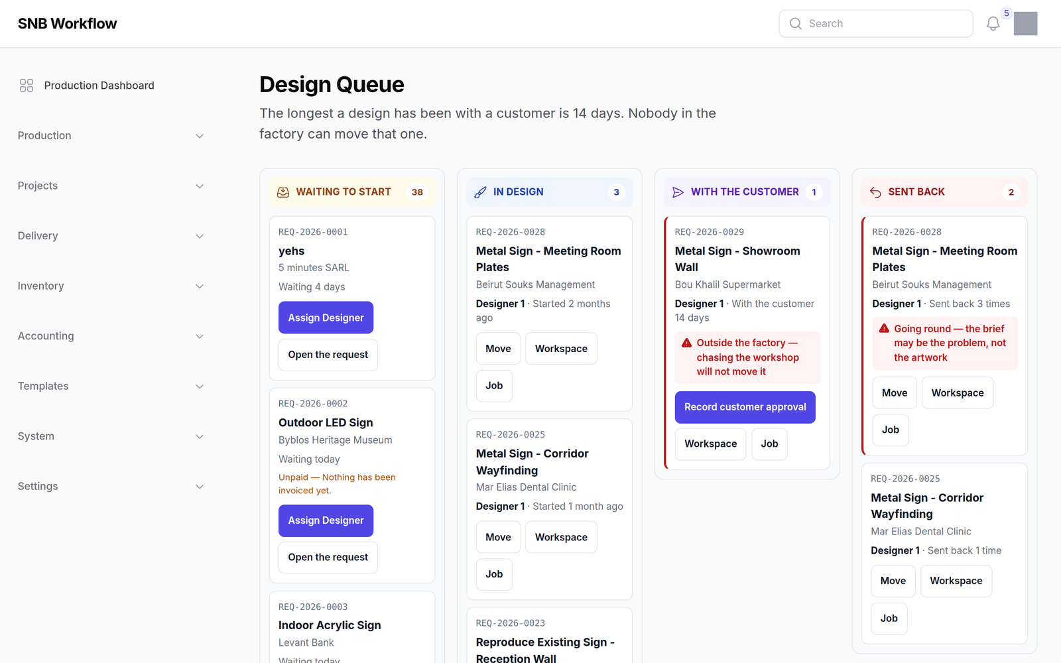
Task: Expand the Delivery sidebar section
Action: [111, 236]
